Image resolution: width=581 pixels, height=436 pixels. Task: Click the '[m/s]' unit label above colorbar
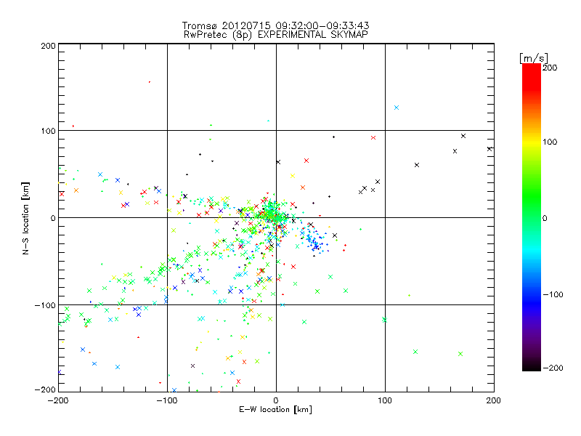(534, 58)
